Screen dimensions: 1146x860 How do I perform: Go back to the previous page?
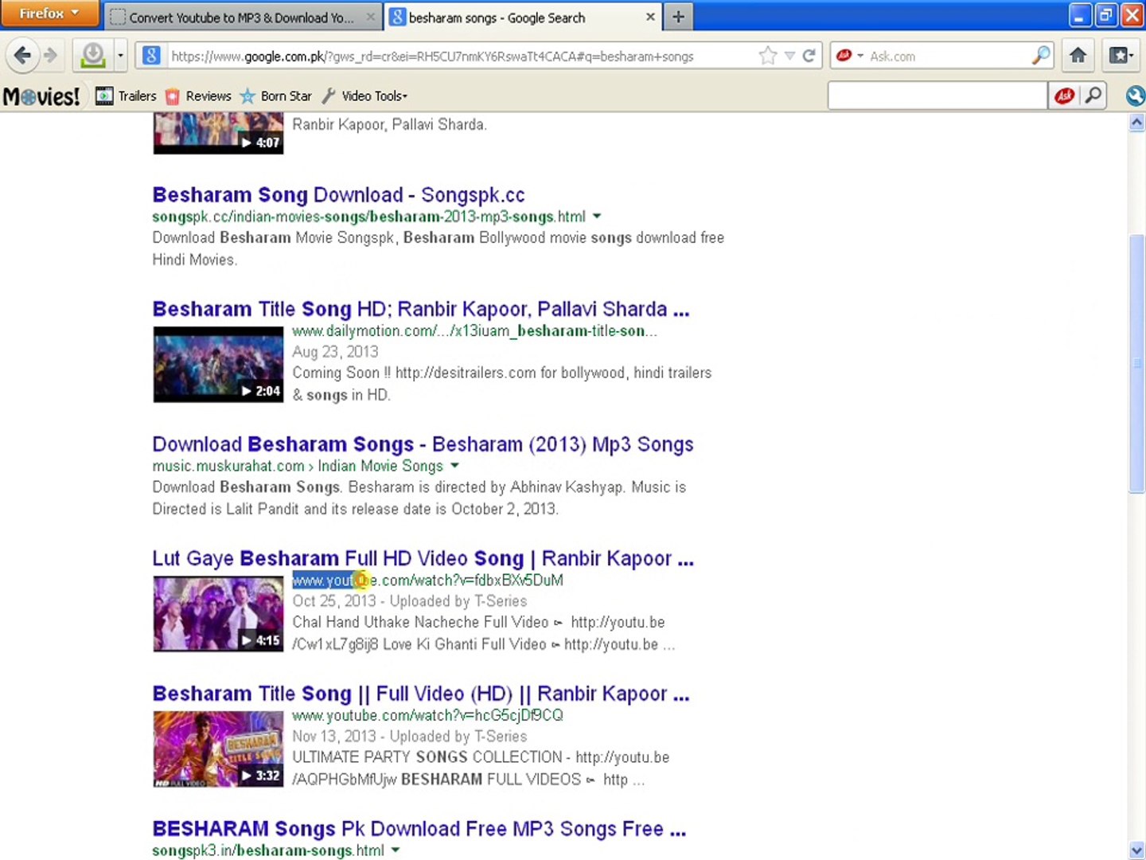22,55
